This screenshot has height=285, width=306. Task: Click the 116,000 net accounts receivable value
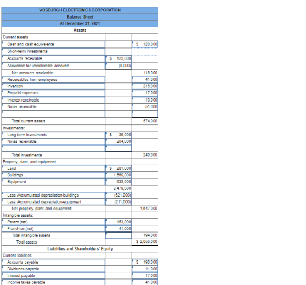150,73
